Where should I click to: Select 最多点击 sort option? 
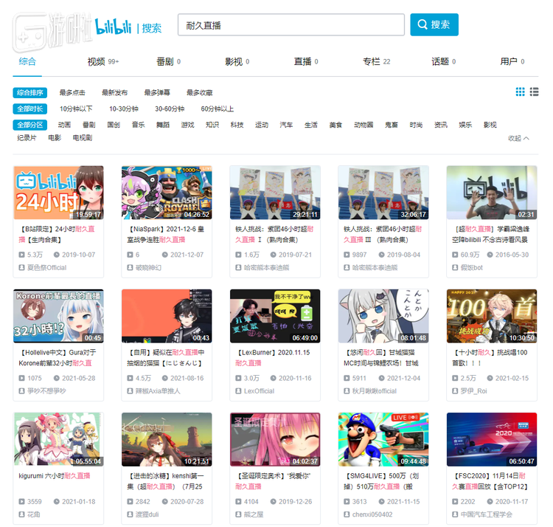tap(72, 93)
